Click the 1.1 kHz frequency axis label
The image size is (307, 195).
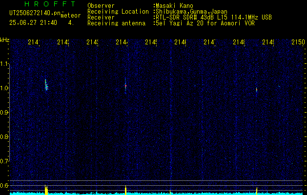[4, 64]
